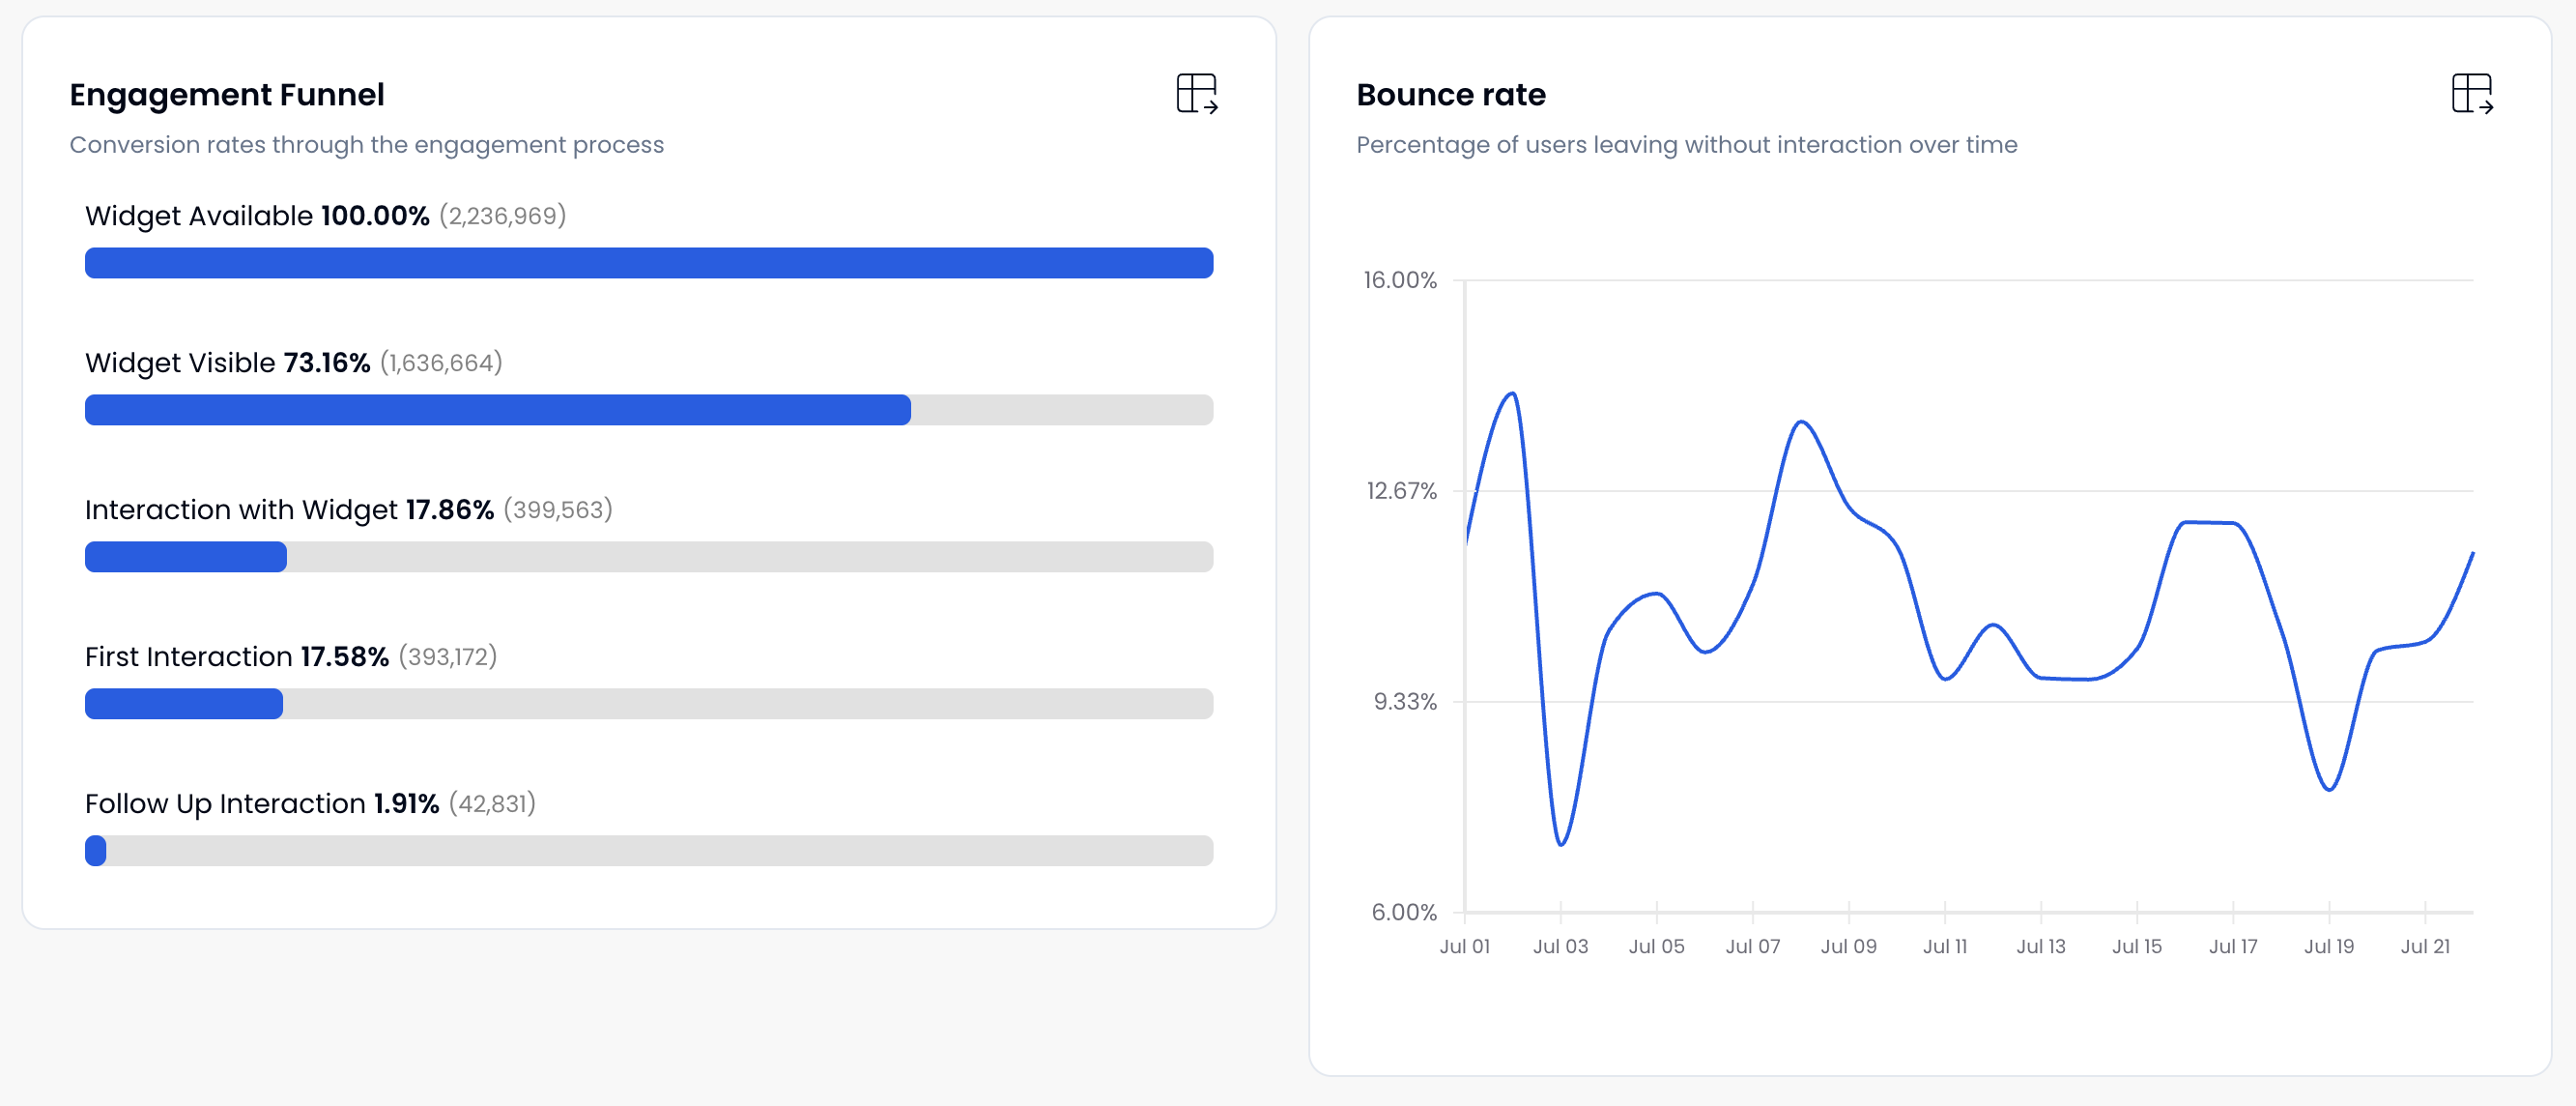Select the Bounce rate heading
This screenshot has width=2576, height=1106.
click(x=1451, y=95)
